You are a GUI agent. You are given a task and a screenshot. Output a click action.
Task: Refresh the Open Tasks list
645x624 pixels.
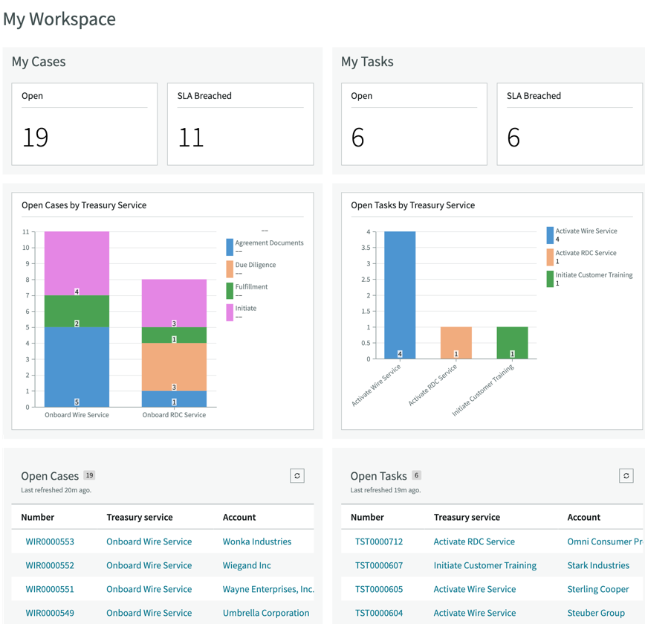tap(626, 475)
